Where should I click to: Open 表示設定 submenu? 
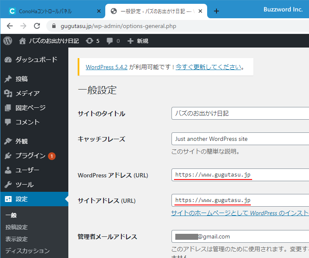pos(17,239)
